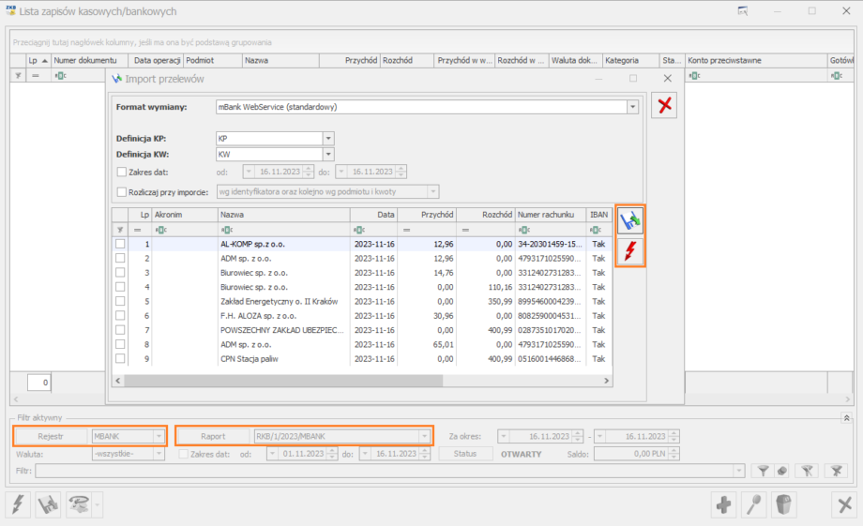Open the wg identyfikatora settlement method dropdown
Image resolution: width=863 pixels, height=526 pixels.
tap(433, 191)
